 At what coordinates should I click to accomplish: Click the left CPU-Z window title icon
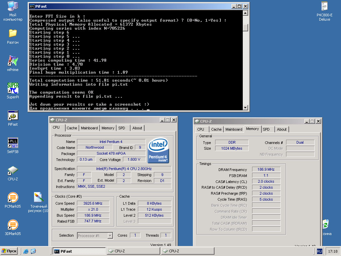click(52, 120)
